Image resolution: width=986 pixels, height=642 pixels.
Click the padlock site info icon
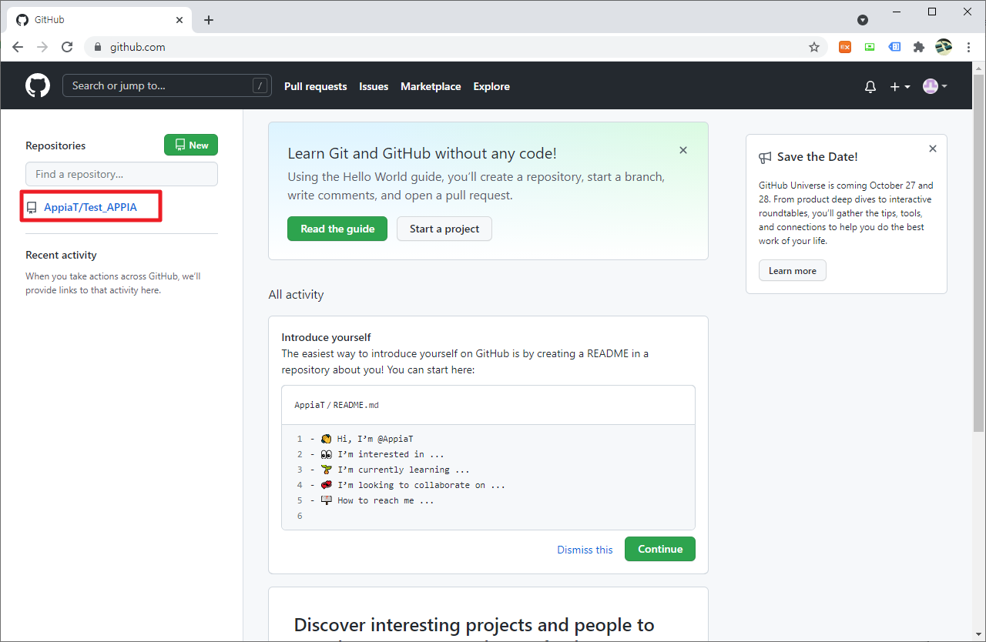click(97, 47)
